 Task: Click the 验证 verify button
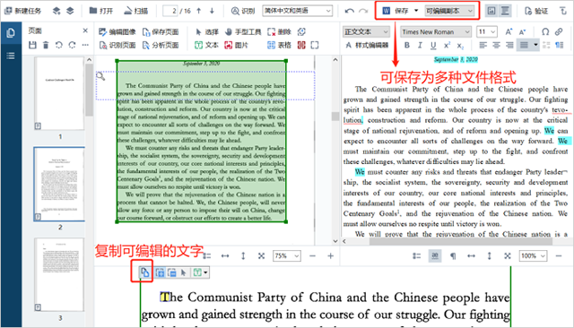pos(536,11)
